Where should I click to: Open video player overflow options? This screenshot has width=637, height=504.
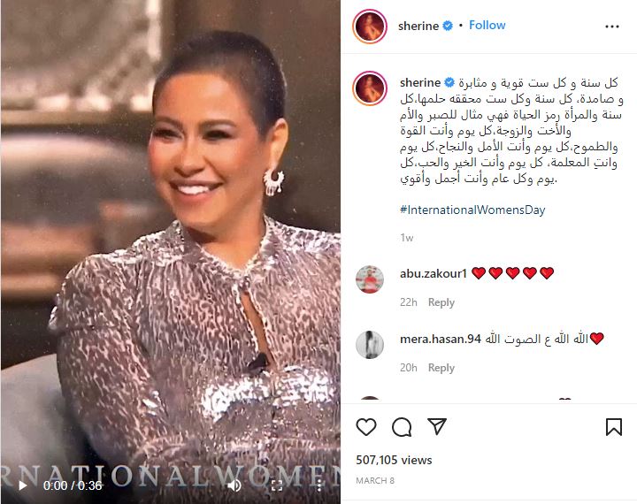click(319, 485)
